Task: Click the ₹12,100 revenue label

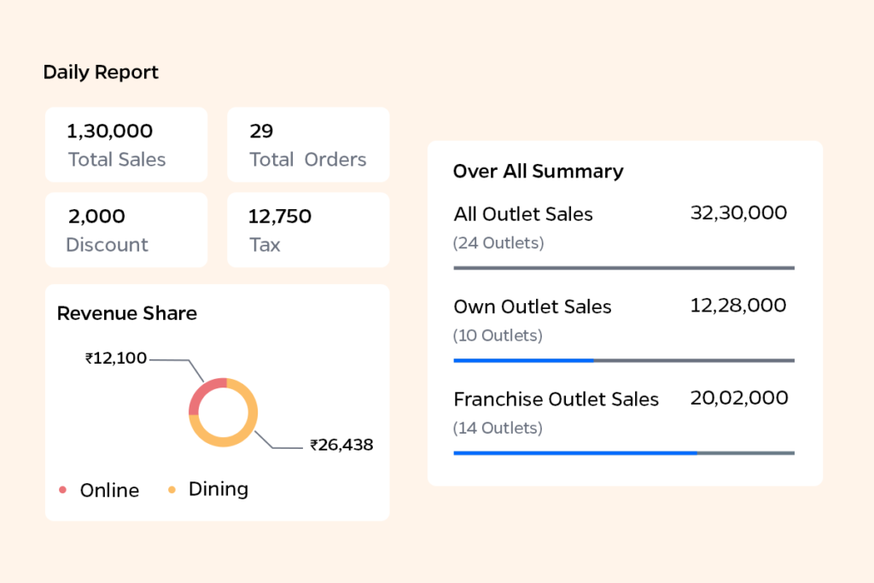Action: pos(116,359)
